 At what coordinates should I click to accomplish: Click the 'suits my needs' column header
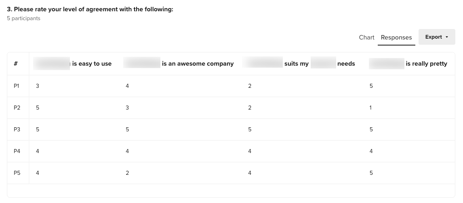[299, 64]
